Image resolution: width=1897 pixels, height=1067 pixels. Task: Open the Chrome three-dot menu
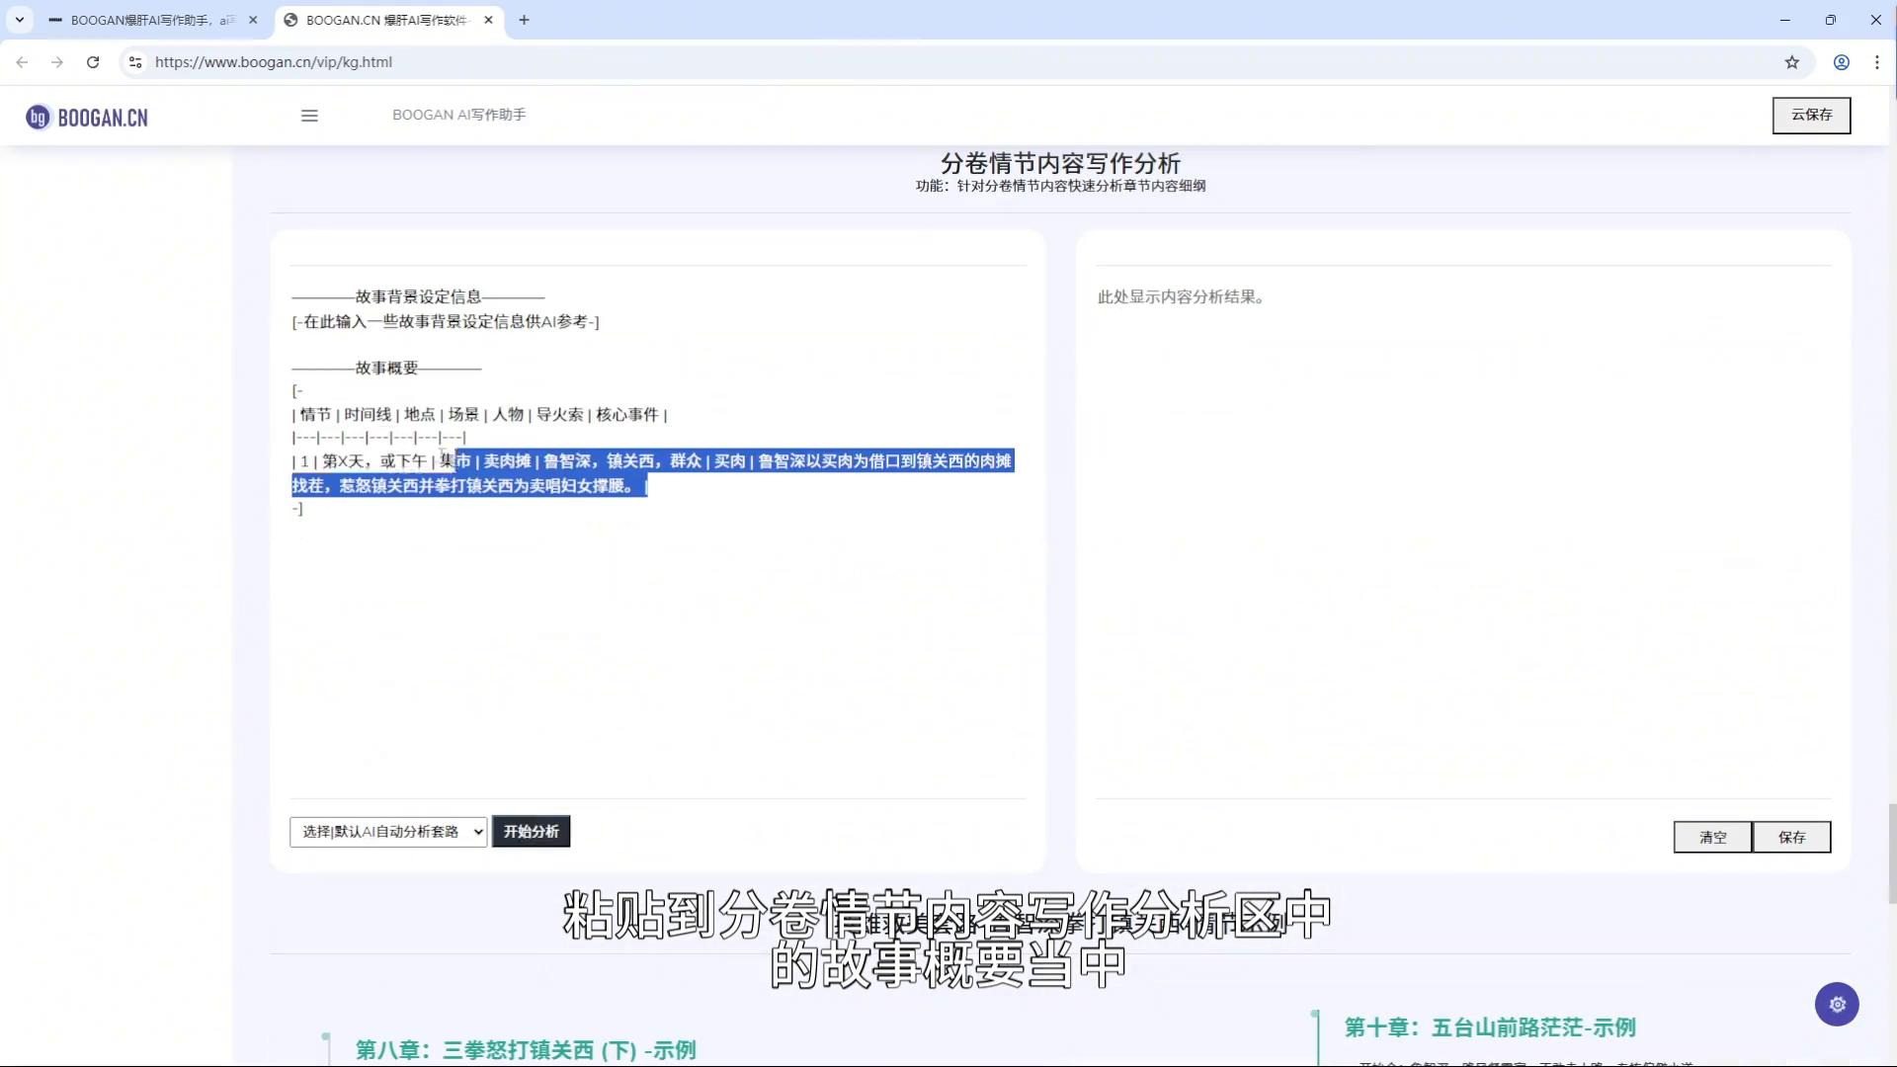[x=1877, y=61]
